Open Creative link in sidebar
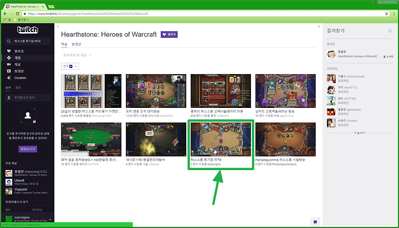The image size is (399, 228). pyautogui.click(x=20, y=78)
